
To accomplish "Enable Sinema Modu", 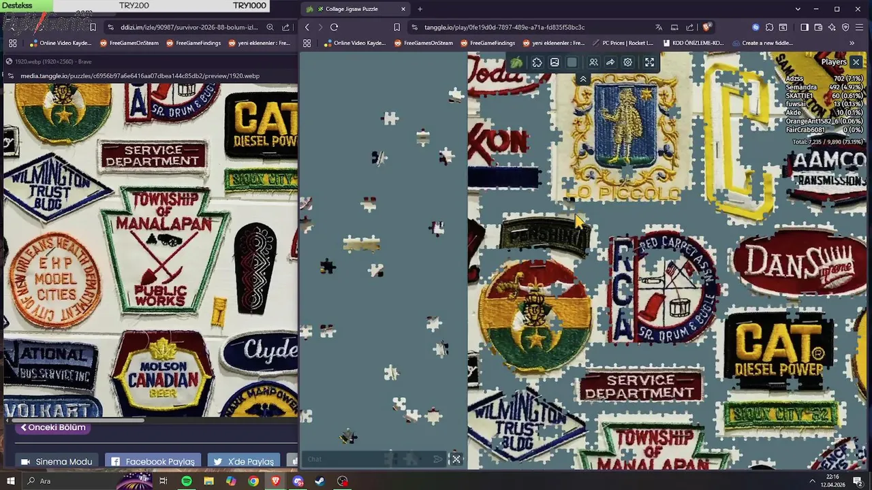I will [57, 461].
